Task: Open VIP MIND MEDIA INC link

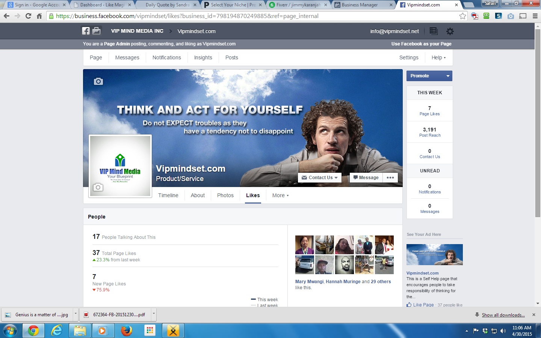Action: pyautogui.click(x=137, y=31)
